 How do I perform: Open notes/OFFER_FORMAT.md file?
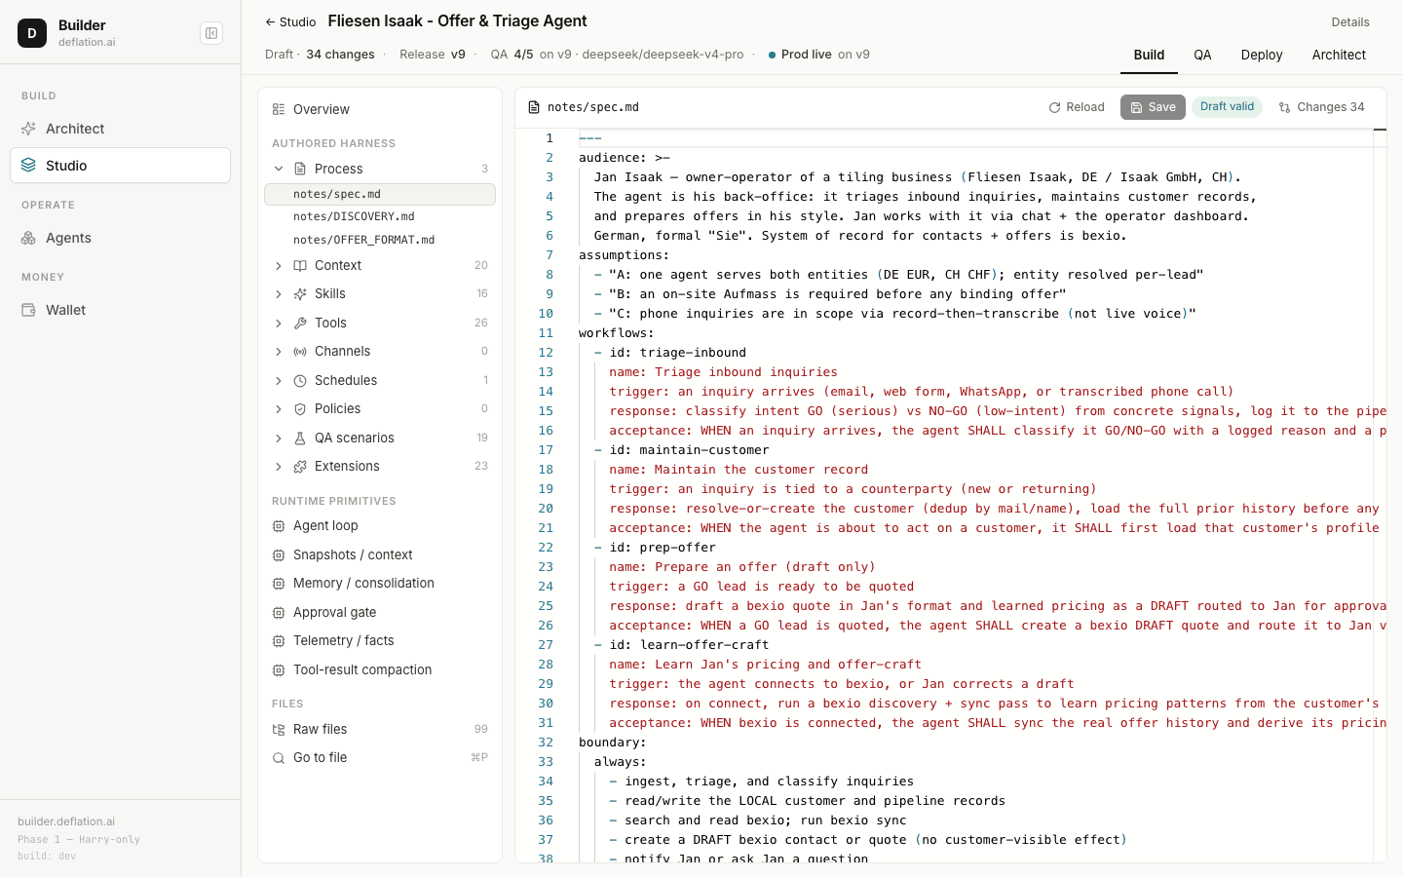point(380,240)
